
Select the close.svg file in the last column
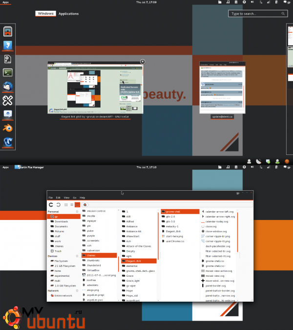tap(211, 226)
